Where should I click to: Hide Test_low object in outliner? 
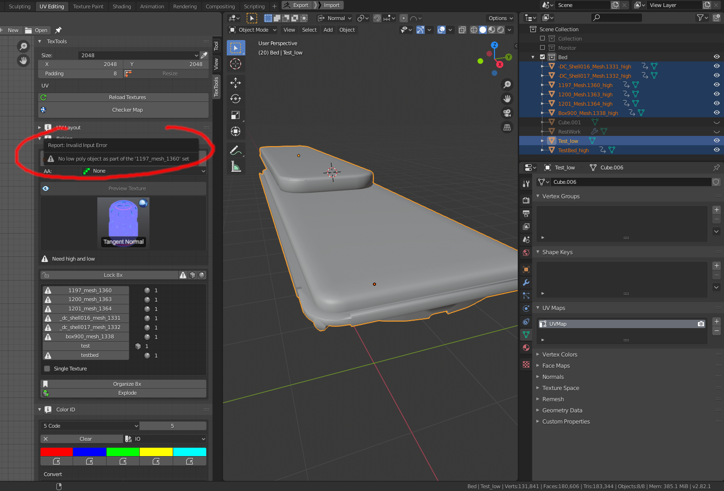717,141
